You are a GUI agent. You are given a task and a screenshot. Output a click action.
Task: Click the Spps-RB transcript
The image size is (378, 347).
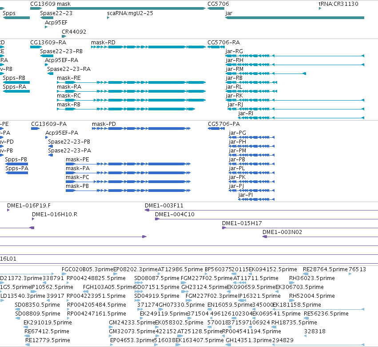16,82
